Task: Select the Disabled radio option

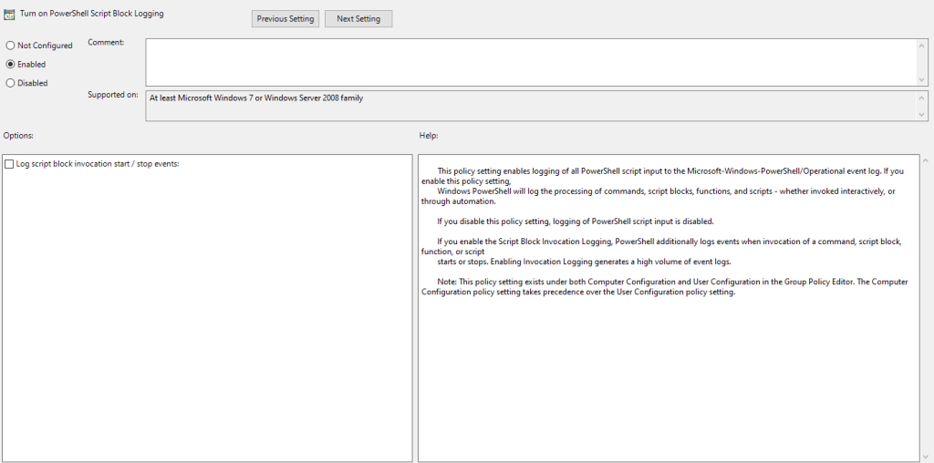Action: pyautogui.click(x=10, y=83)
